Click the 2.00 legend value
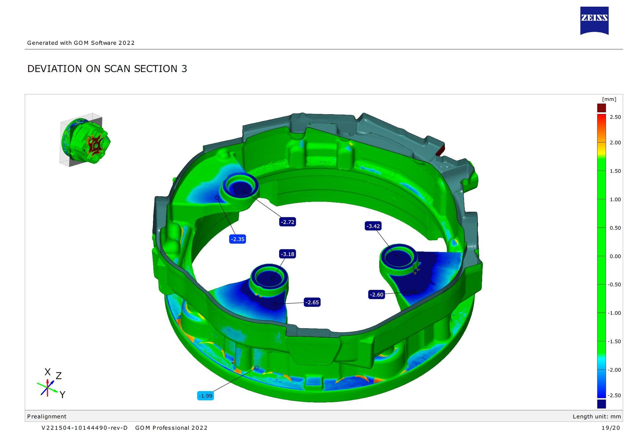 click(x=615, y=143)
